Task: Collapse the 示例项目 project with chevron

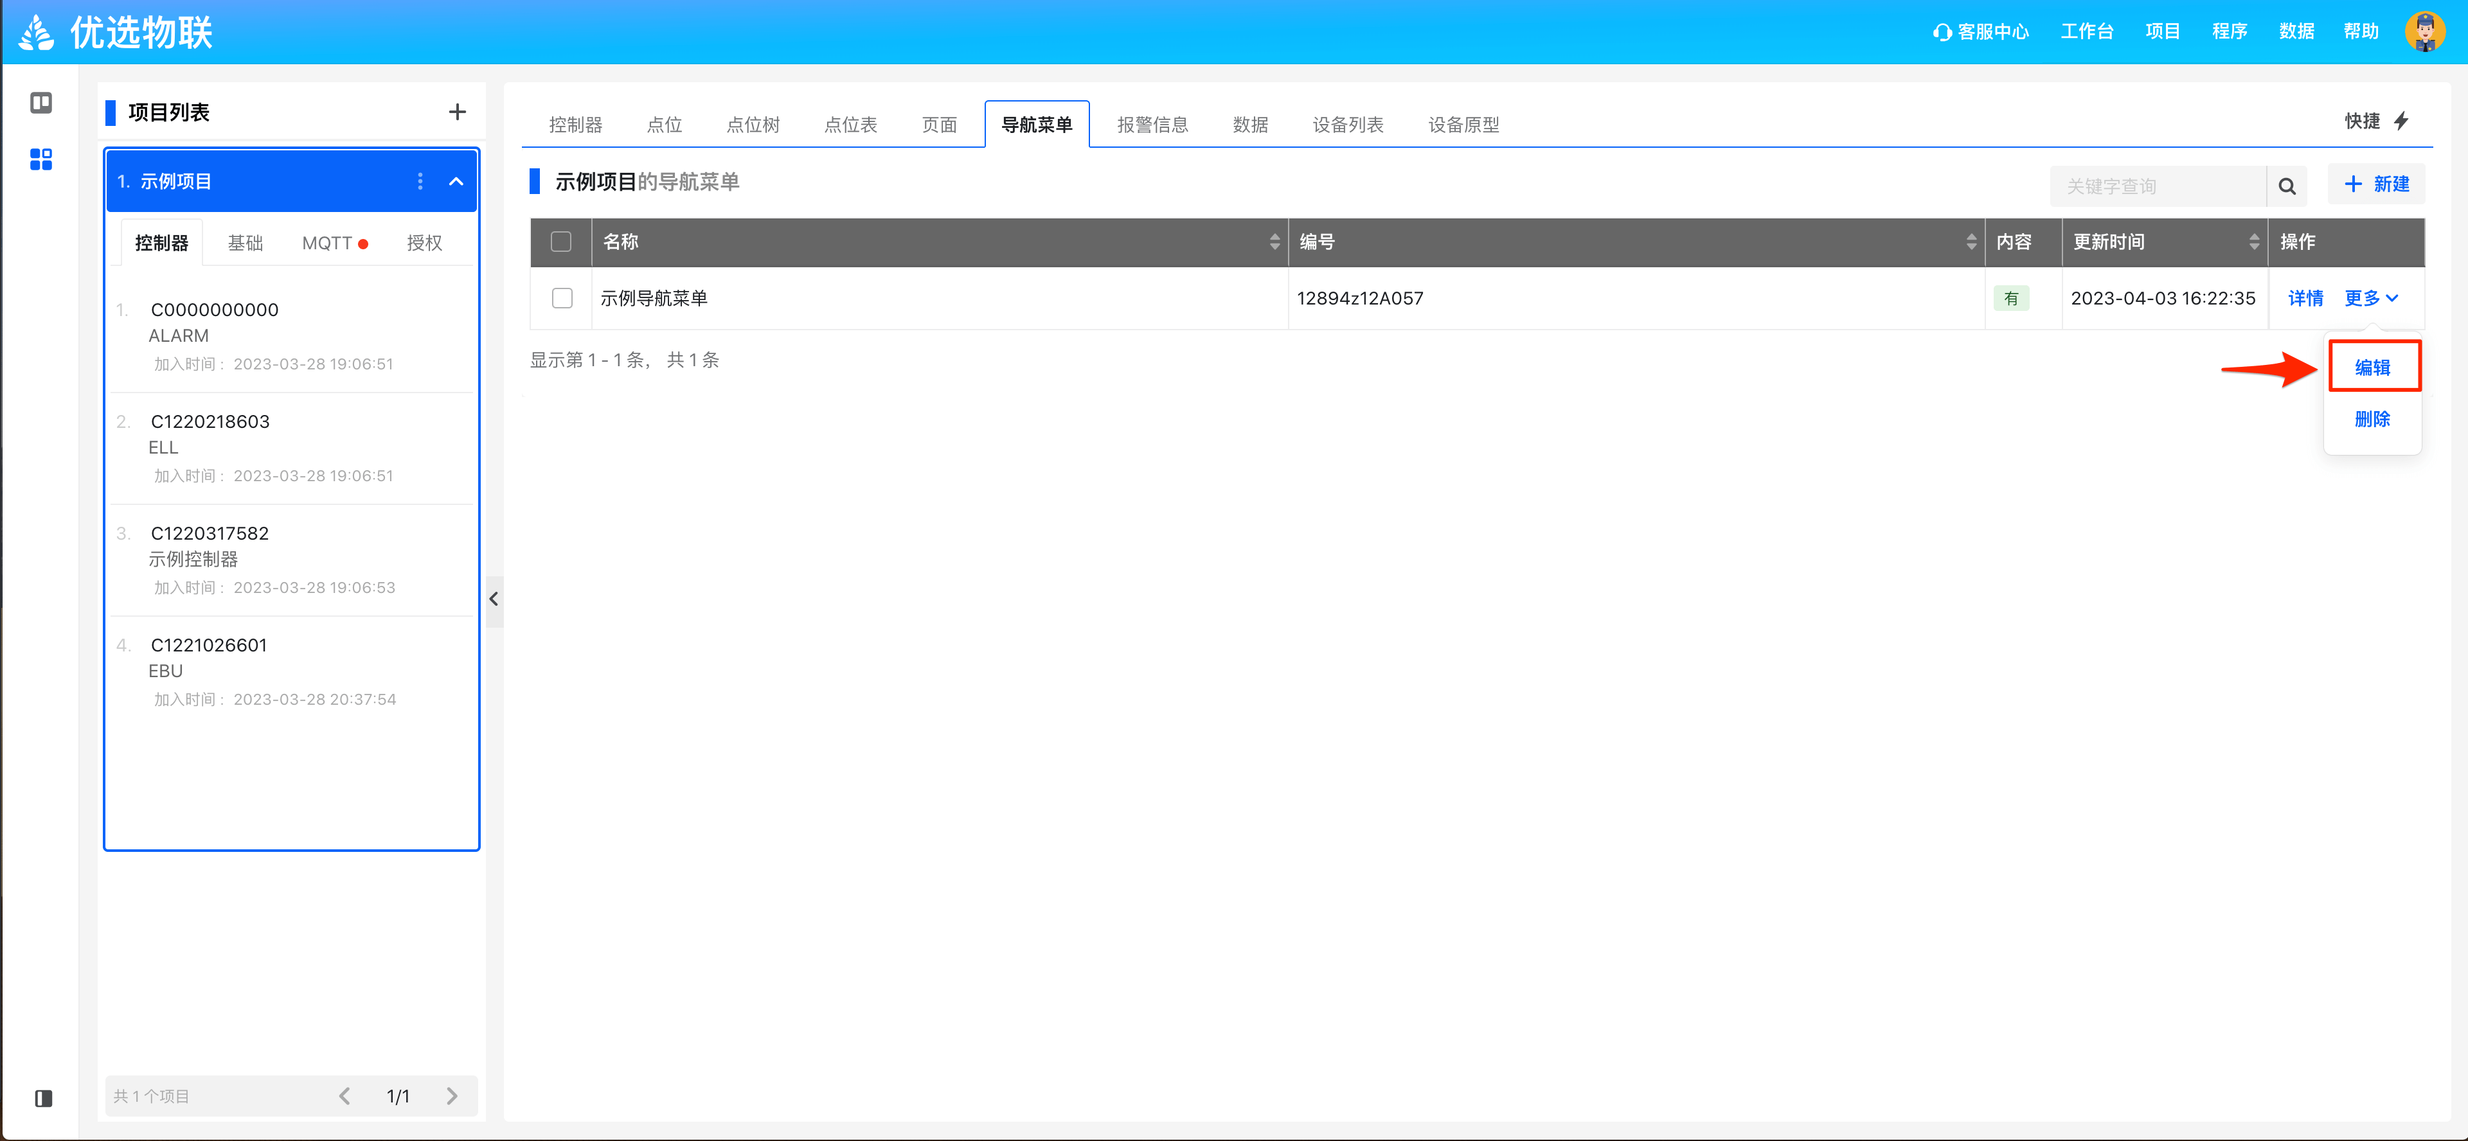Action: tap(456, 181)
